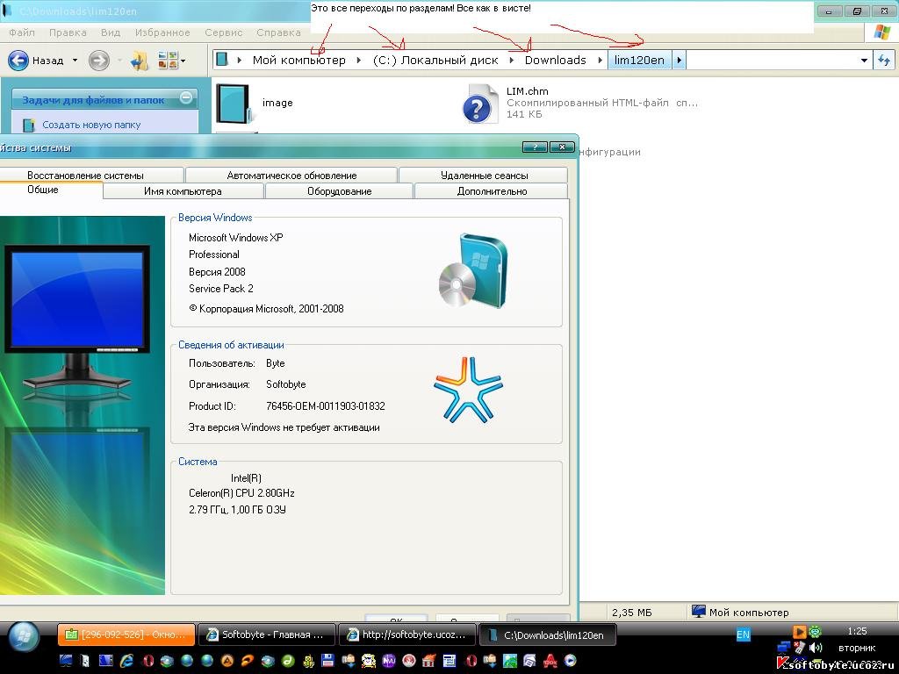The width and height of the screenshot is (899, 674).
Task: Collapse Задачи для файлов и папок panel
Action: click(x=186, y=98)
